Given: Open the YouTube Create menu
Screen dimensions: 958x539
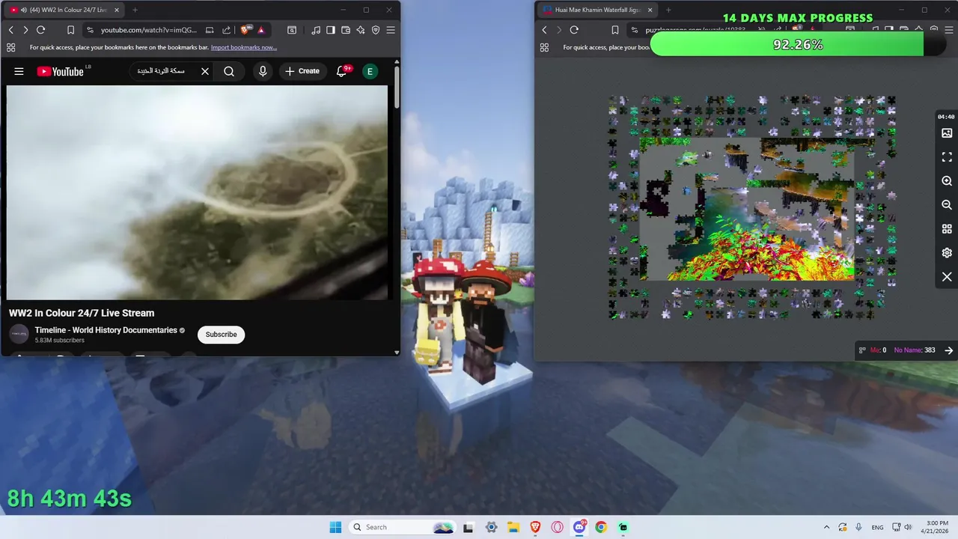Looking at the screenshot, I should point(302,71).
